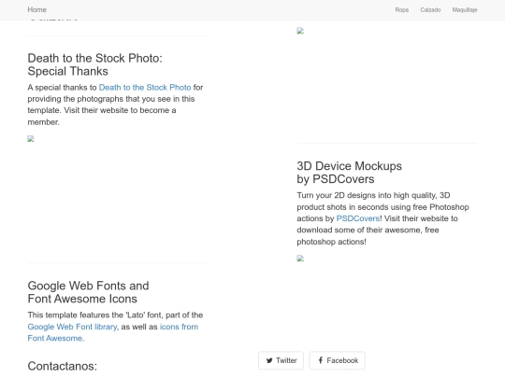This screenshot has width=505, height=378.
Task: Click the broken image icon below PSDCovers paragraph
Action: click(x=300, y=259)
